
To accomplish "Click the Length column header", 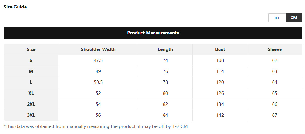I will tap(165, 49).
